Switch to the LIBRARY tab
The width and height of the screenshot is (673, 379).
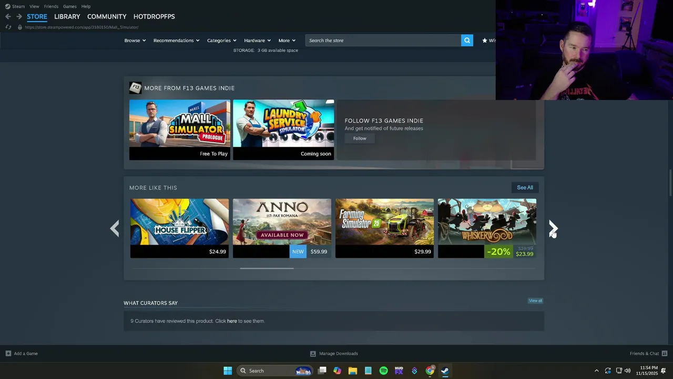pyautogui.click(x=67, y=16)
